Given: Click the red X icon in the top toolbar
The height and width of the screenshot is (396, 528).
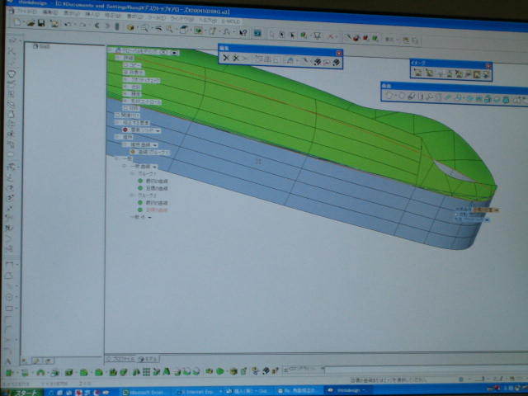Looking at the screenshot, I should pyautogui.click(x=331, y=36).
